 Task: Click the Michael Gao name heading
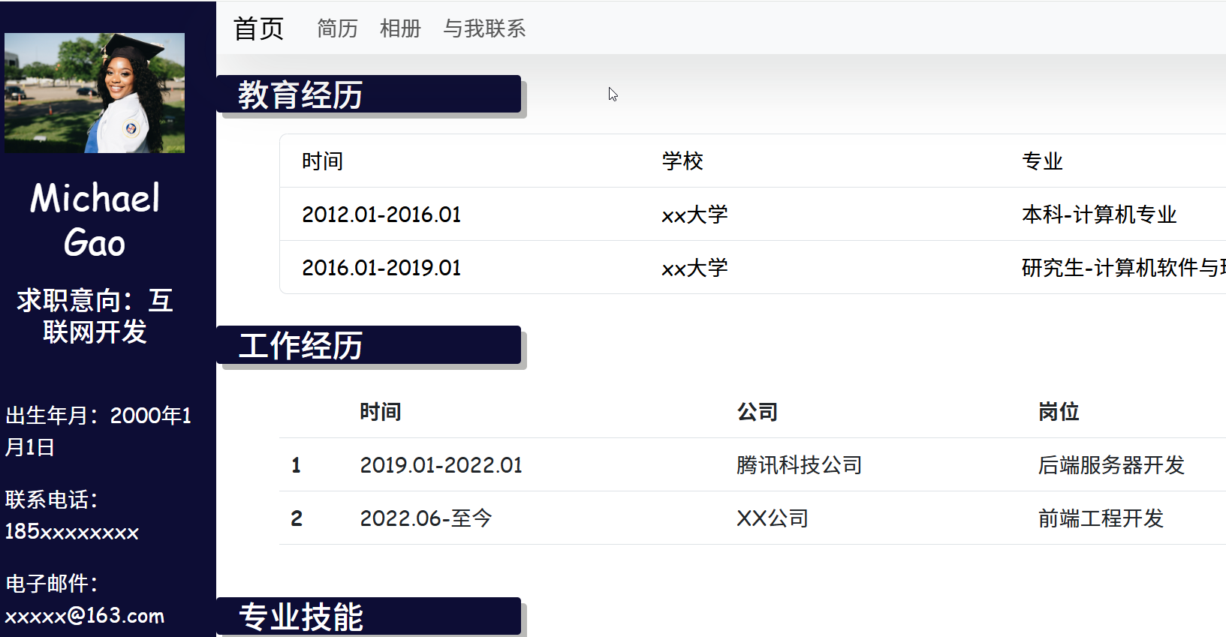click(x=95, y=220)
